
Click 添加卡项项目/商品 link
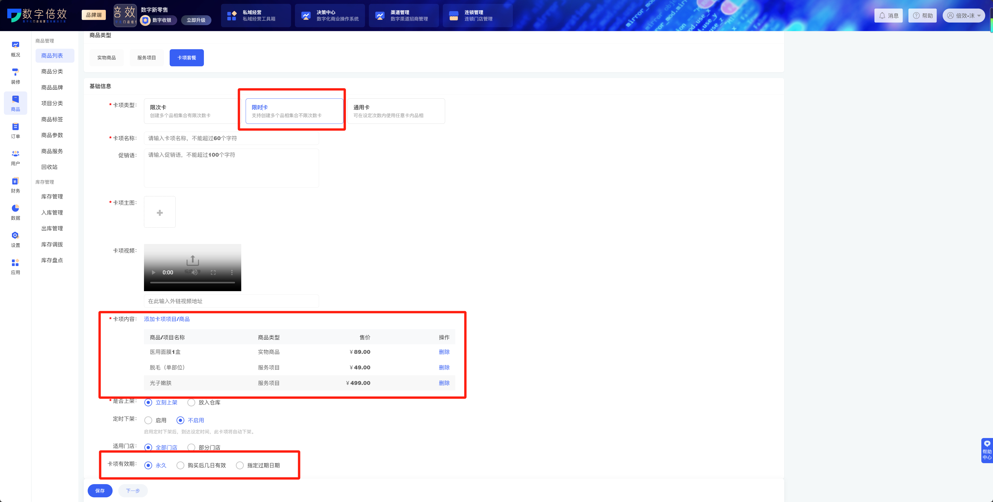pos(167,319)
